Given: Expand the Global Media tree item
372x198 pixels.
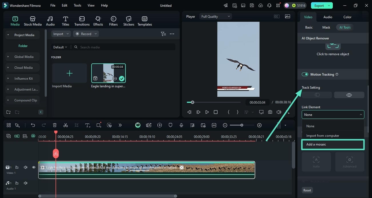Looking at the screenshot, I should (x=8, y=57).
